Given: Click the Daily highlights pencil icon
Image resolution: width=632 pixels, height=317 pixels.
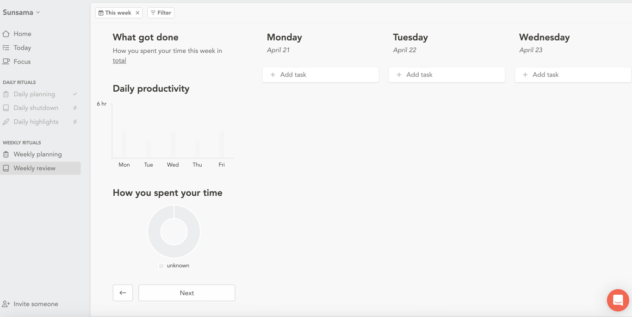Looking at the screenshot, I should point(6,122).
